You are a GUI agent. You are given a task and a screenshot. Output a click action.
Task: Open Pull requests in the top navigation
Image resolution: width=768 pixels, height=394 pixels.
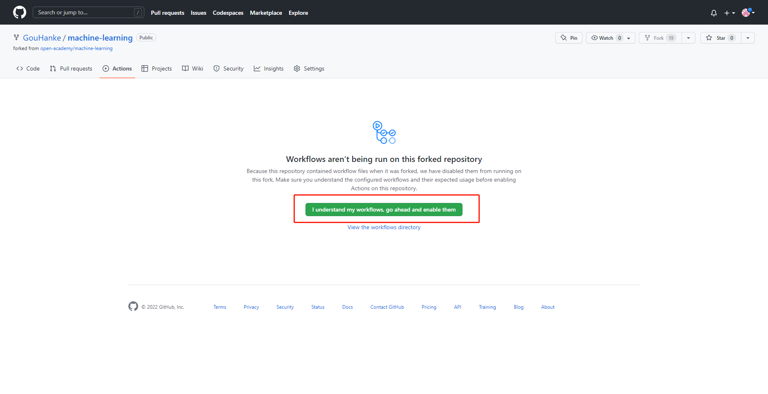pos(167,13)
